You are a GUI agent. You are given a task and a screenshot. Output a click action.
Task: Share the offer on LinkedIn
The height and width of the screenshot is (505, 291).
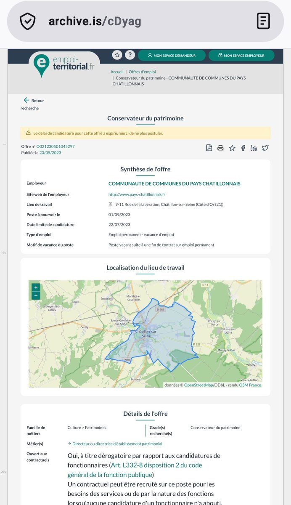click(254, 148)
